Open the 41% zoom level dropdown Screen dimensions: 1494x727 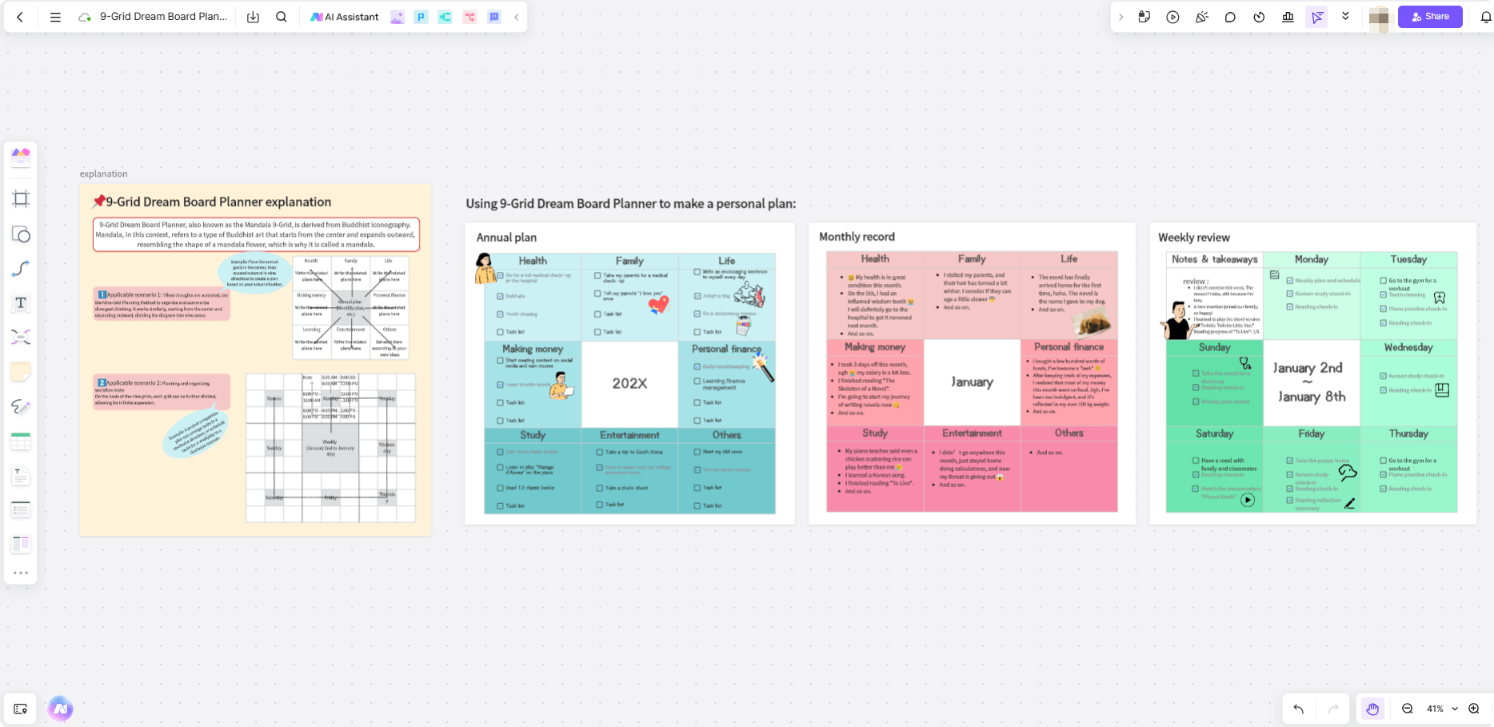(1455, 709)
